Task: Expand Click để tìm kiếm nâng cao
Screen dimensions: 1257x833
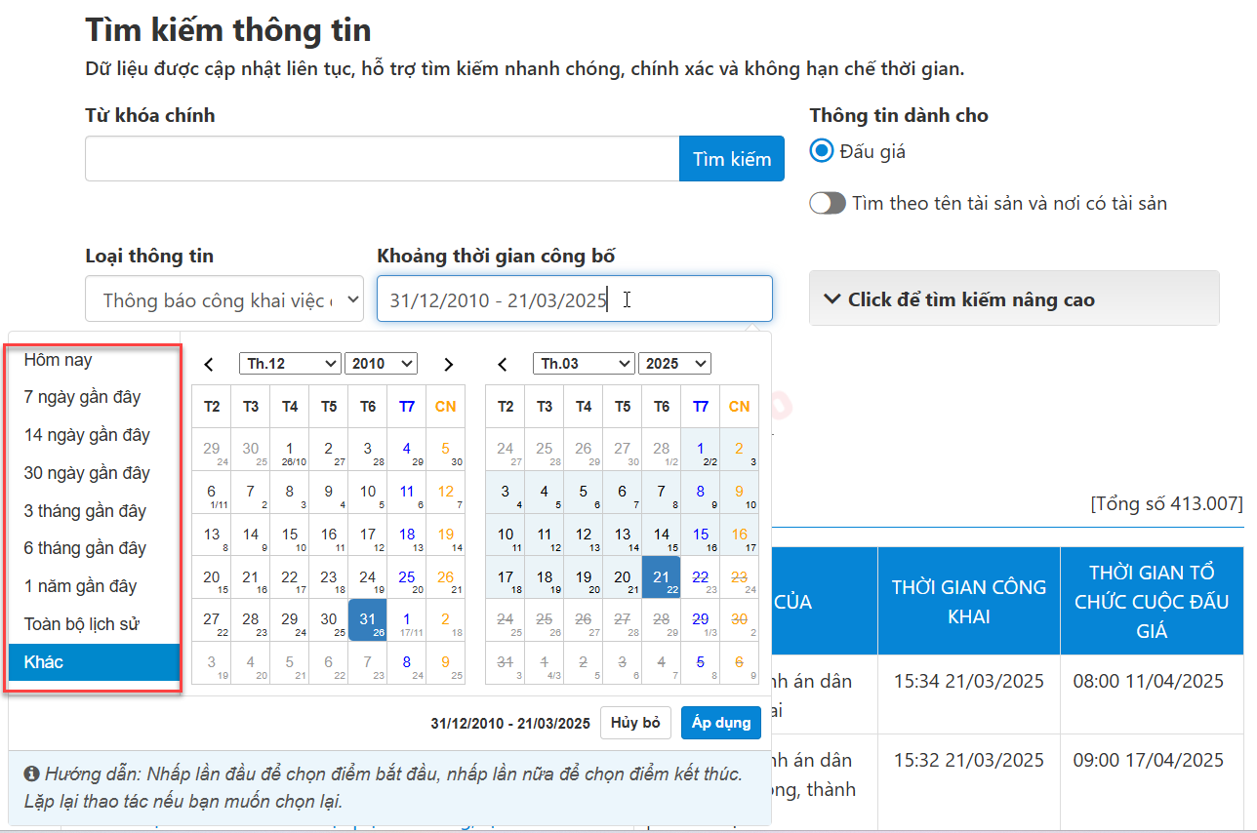Action: 1014,298
